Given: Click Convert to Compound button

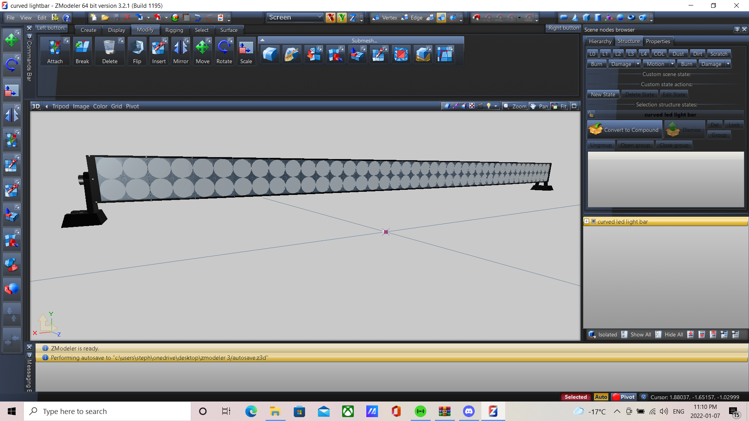Looking at the screenshot, I should coord(625,130).
